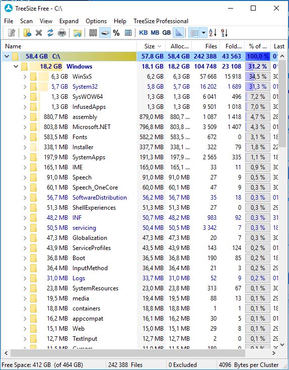The width and height of the screenshot is (289, 370).
Task: Expand the WinSxS folder
Action: 25,77
